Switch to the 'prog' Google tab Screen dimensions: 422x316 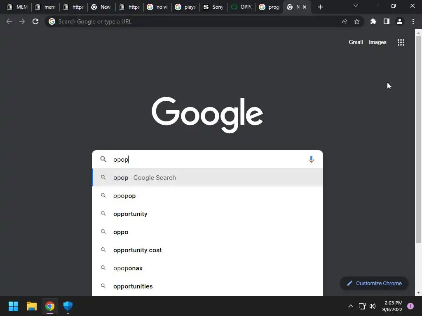[270, 7]
